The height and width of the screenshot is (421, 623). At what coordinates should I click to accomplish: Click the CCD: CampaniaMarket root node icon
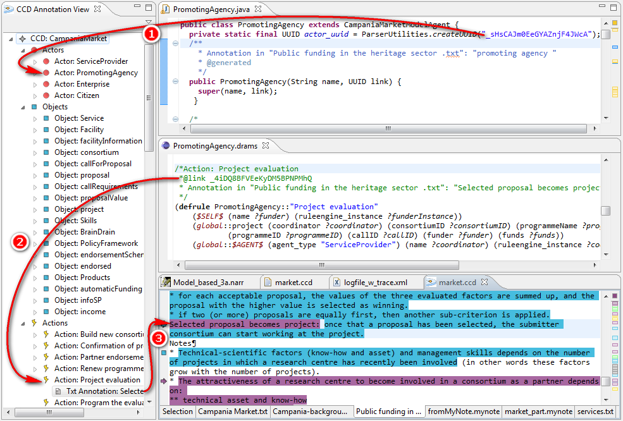23,39
